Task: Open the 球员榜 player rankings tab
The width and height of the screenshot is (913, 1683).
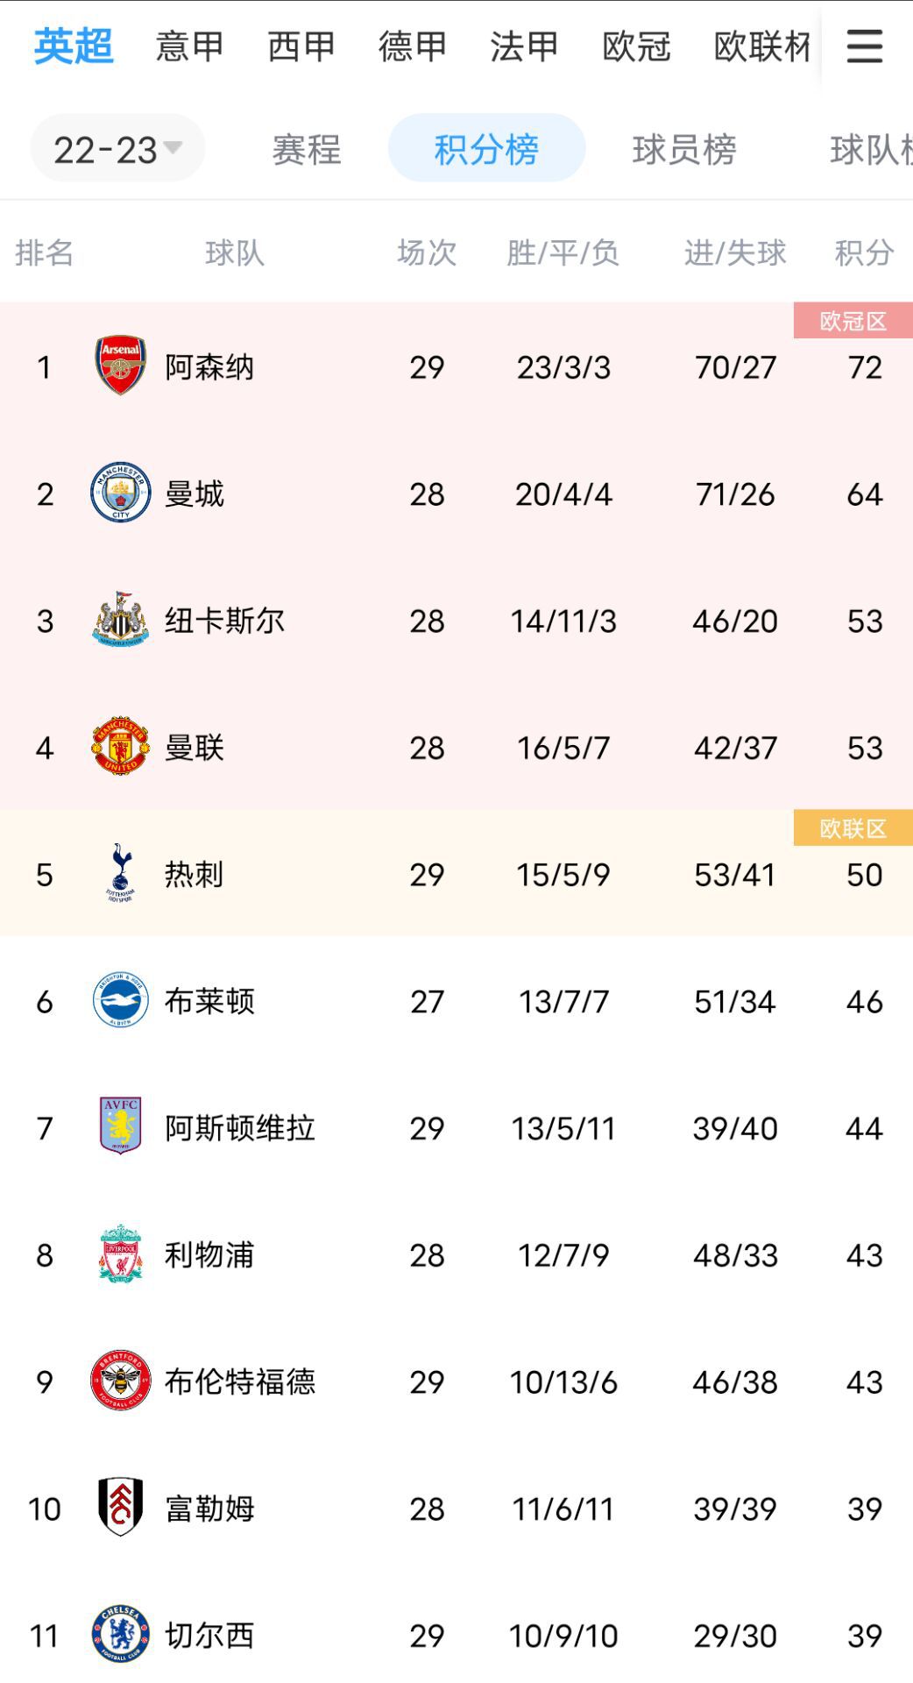Action: pyautogui.click(x=683, y=149)
